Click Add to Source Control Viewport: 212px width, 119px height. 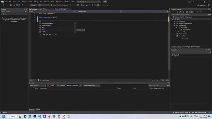182,112
